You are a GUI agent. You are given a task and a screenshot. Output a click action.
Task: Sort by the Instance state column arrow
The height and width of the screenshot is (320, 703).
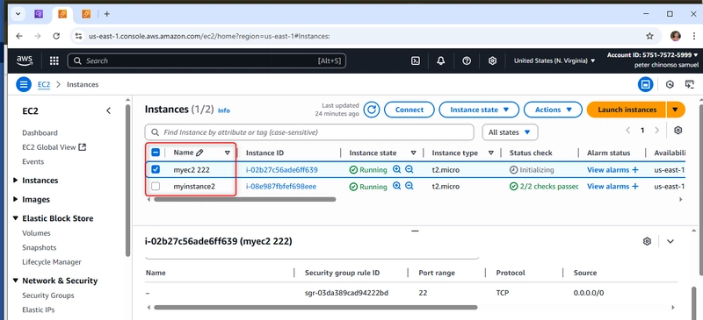413,153
